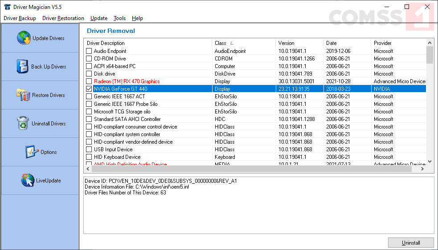Click the horizontal scrollbar right arrow
This screenshot has height=250, width=438.
click(x=422, y=169)
